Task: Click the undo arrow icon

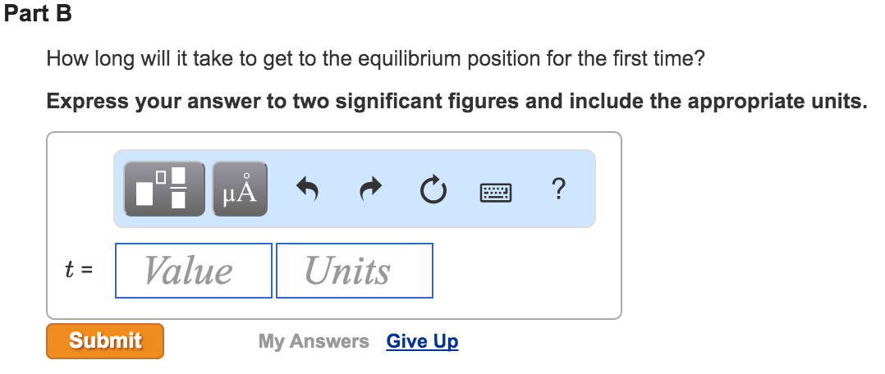Action: [308, 189]
